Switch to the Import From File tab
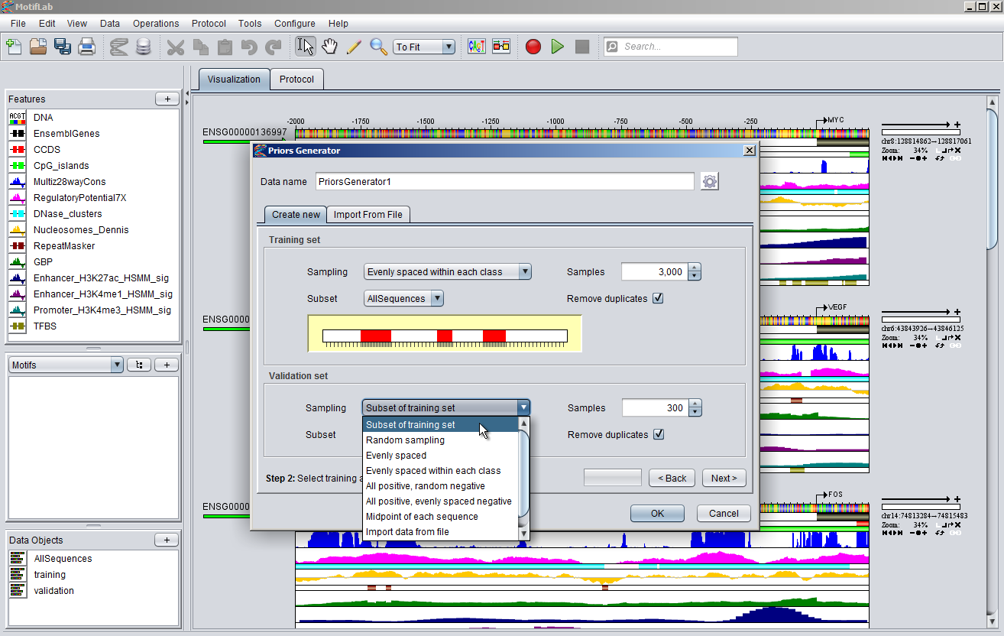Image resolution: width=1004 pixels, height=636 pixels. (368, 215)
